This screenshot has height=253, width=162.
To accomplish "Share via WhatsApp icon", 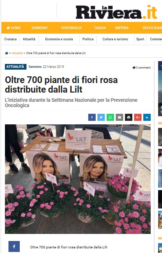I will [x=110, y=117].
